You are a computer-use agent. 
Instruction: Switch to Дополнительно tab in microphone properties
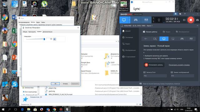point(47,32)
